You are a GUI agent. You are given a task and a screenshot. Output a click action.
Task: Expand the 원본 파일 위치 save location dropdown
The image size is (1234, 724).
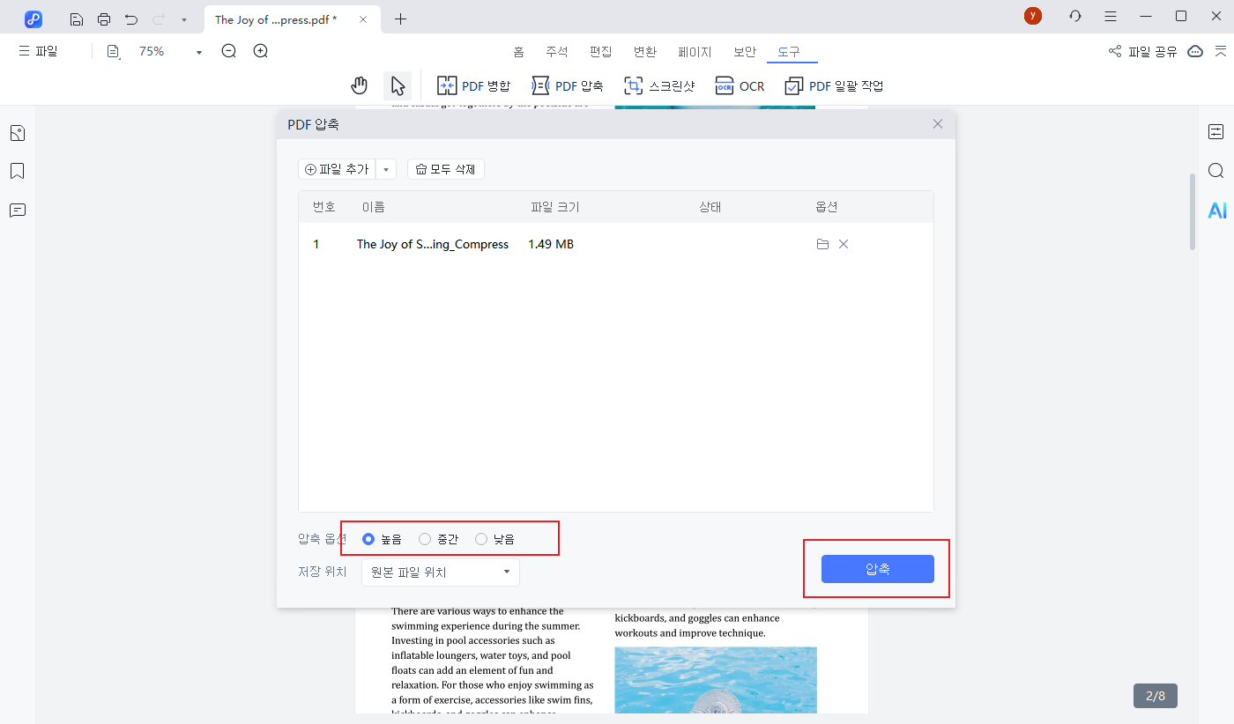tap(441, 573)
